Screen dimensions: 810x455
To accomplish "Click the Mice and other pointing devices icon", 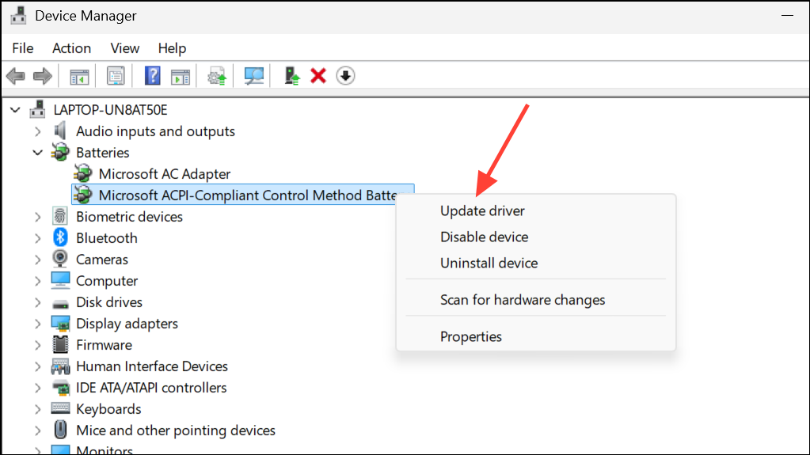I will tap(60, 430).
